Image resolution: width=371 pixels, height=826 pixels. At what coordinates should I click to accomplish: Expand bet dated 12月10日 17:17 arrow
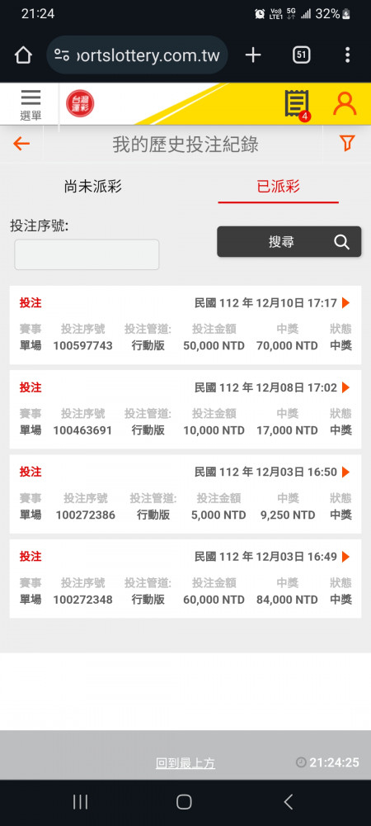[345, 303]
